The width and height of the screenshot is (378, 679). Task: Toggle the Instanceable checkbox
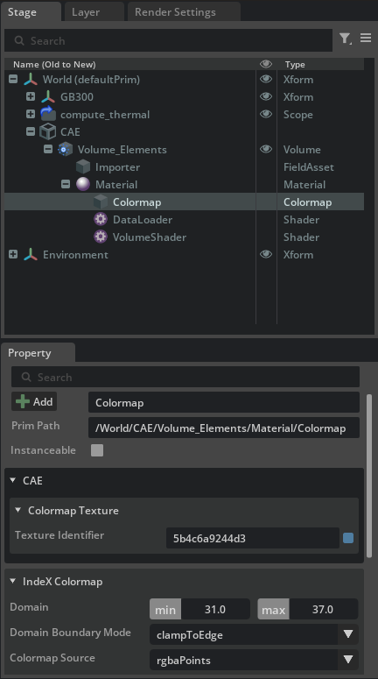(97, 450)
